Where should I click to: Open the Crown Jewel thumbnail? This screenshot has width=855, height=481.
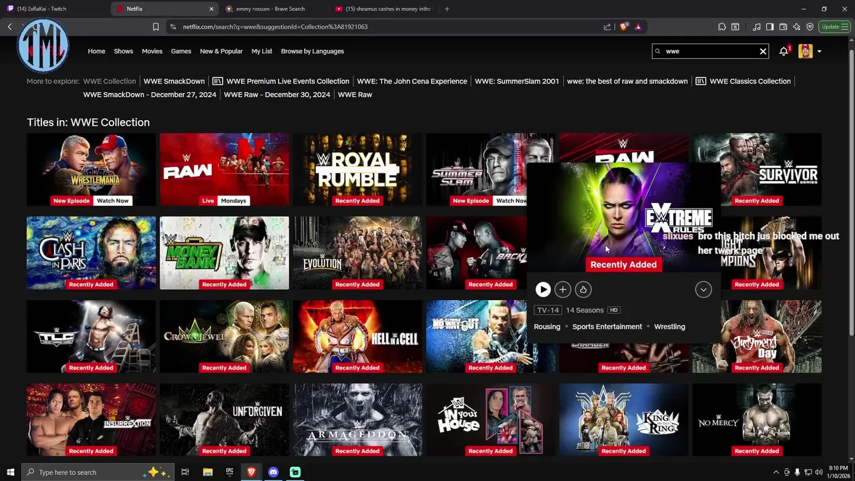224,336
